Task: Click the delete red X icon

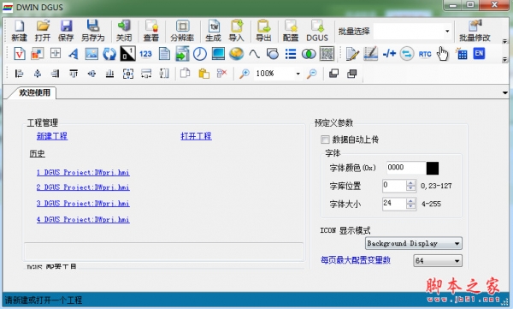Action: pyautogui.click(x=221, y=73)
